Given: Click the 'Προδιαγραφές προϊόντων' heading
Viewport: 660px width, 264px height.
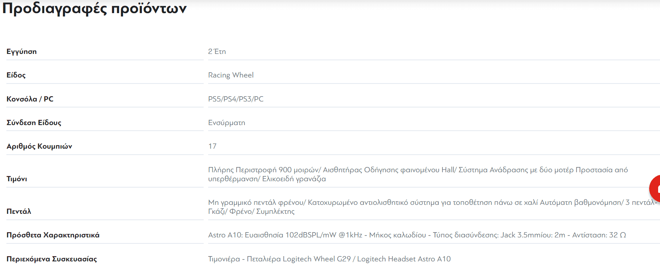Looking at the screenshot, I should [94, 8].
